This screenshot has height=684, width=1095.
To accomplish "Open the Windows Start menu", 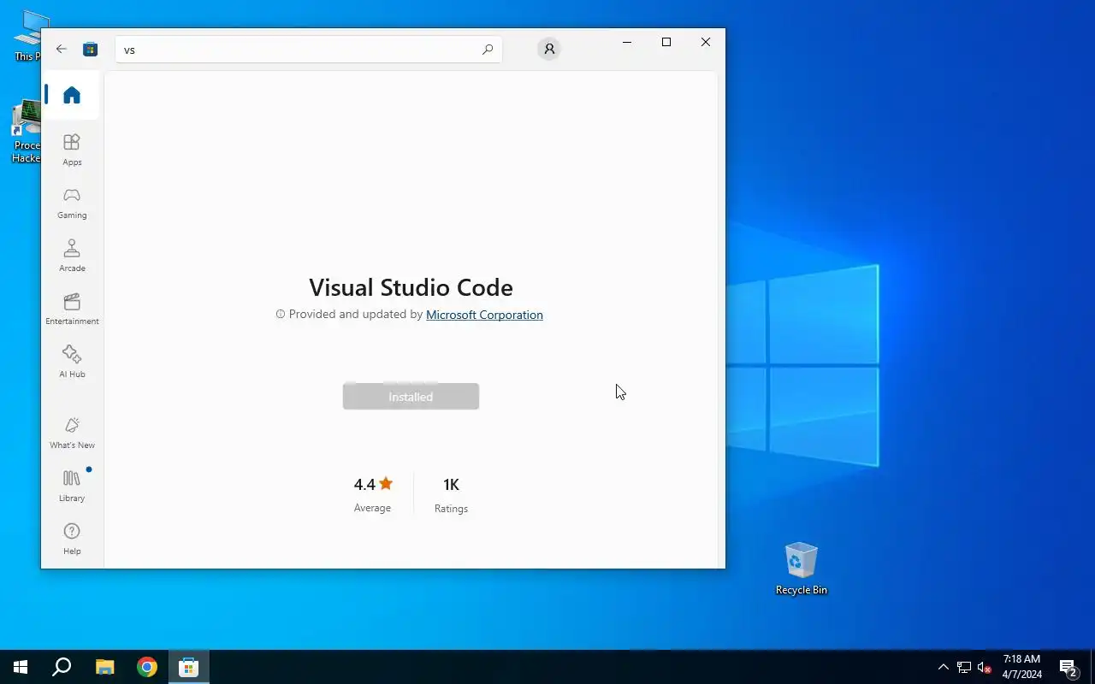I will pos(21,667).
